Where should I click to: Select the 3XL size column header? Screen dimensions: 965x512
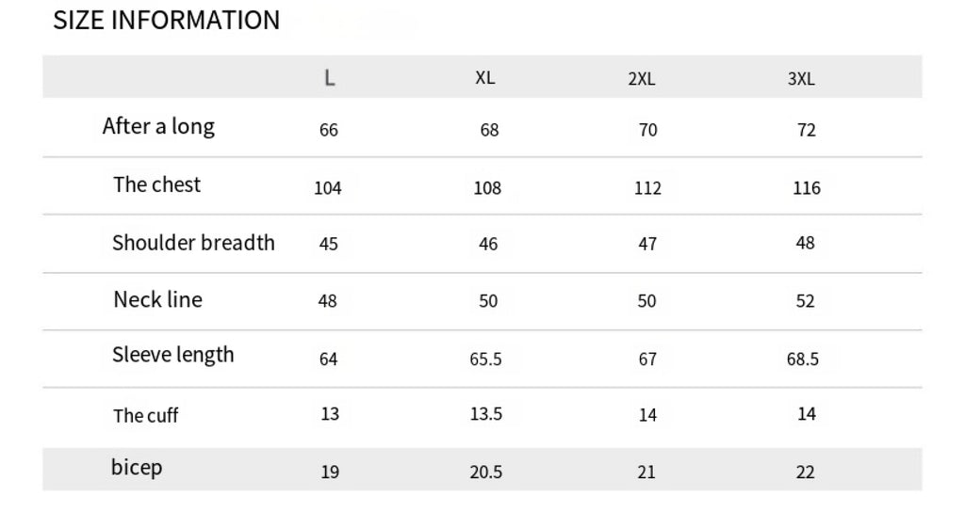[801, 79]
